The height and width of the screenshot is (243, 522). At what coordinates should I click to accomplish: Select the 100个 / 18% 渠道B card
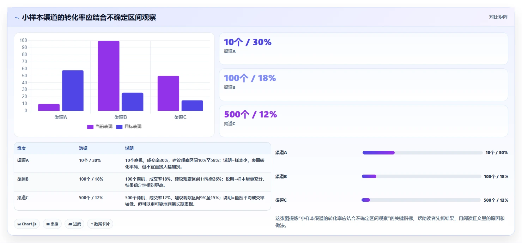[363, 85]
